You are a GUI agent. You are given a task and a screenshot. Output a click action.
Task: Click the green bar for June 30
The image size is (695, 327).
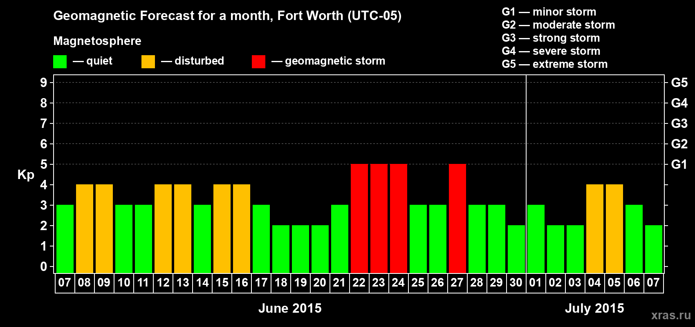[x=516, y=249]
